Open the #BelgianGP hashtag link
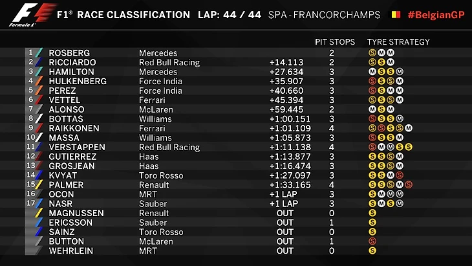 423,15
